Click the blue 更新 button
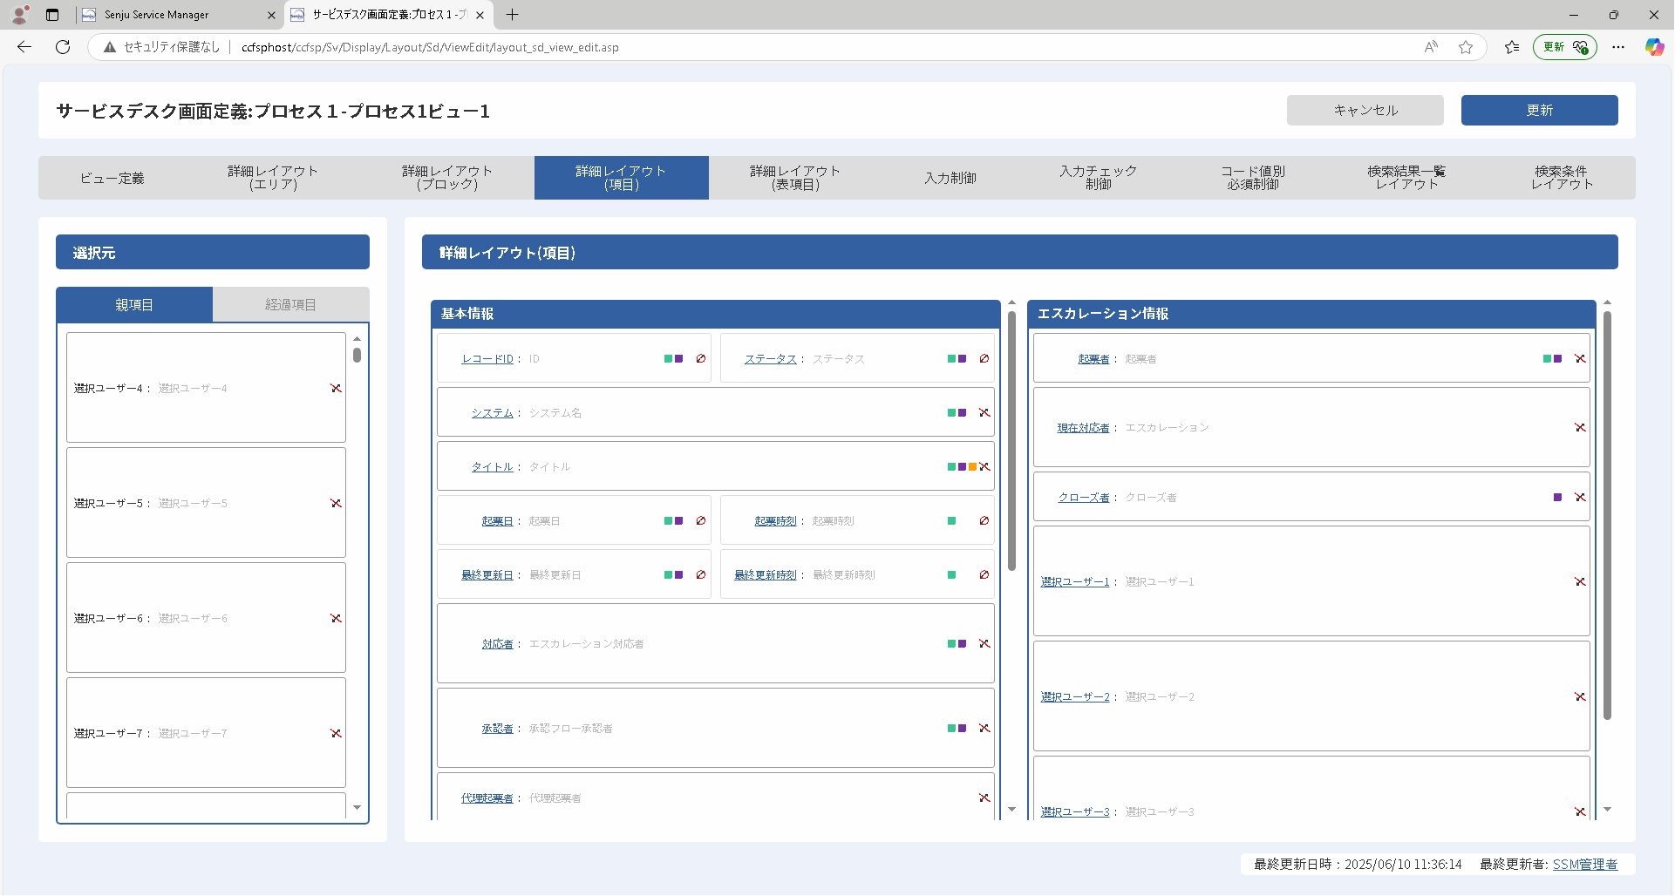The image size is (1675, 896). pos(1540,111)
